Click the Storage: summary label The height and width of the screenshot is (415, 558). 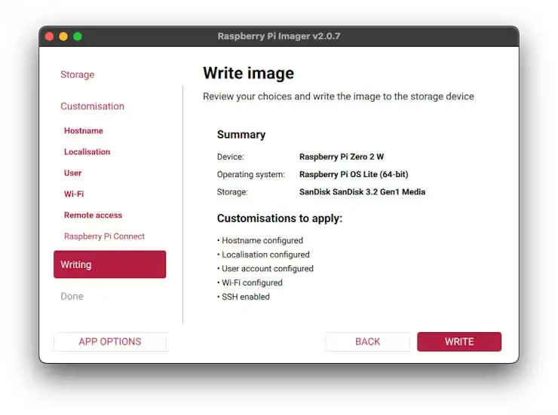click(x=232, y=192)
